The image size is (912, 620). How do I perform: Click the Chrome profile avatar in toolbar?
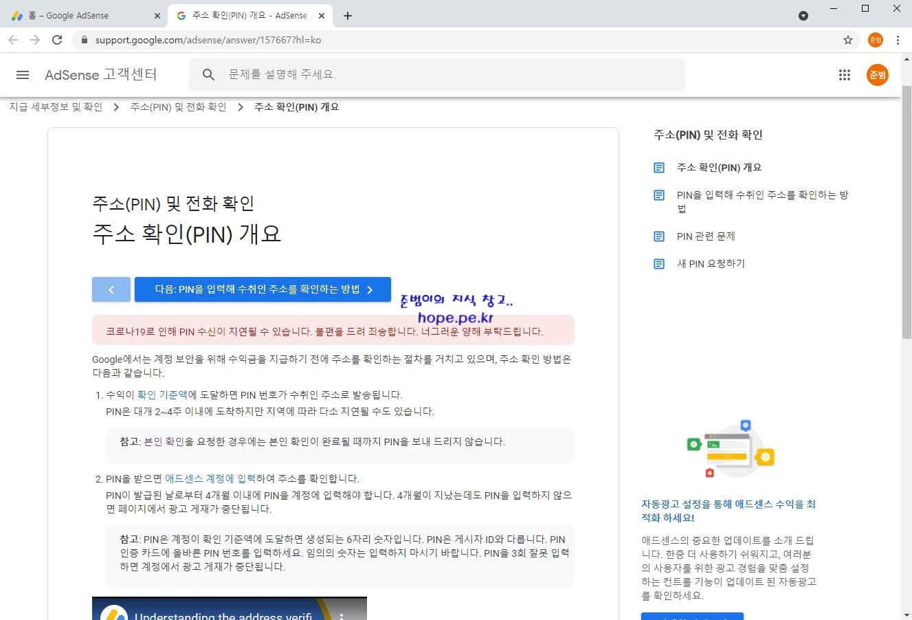tap(875, 40)
